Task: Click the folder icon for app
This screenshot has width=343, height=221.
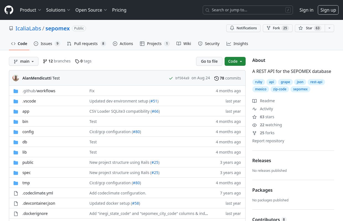Action: coord(16,111)
